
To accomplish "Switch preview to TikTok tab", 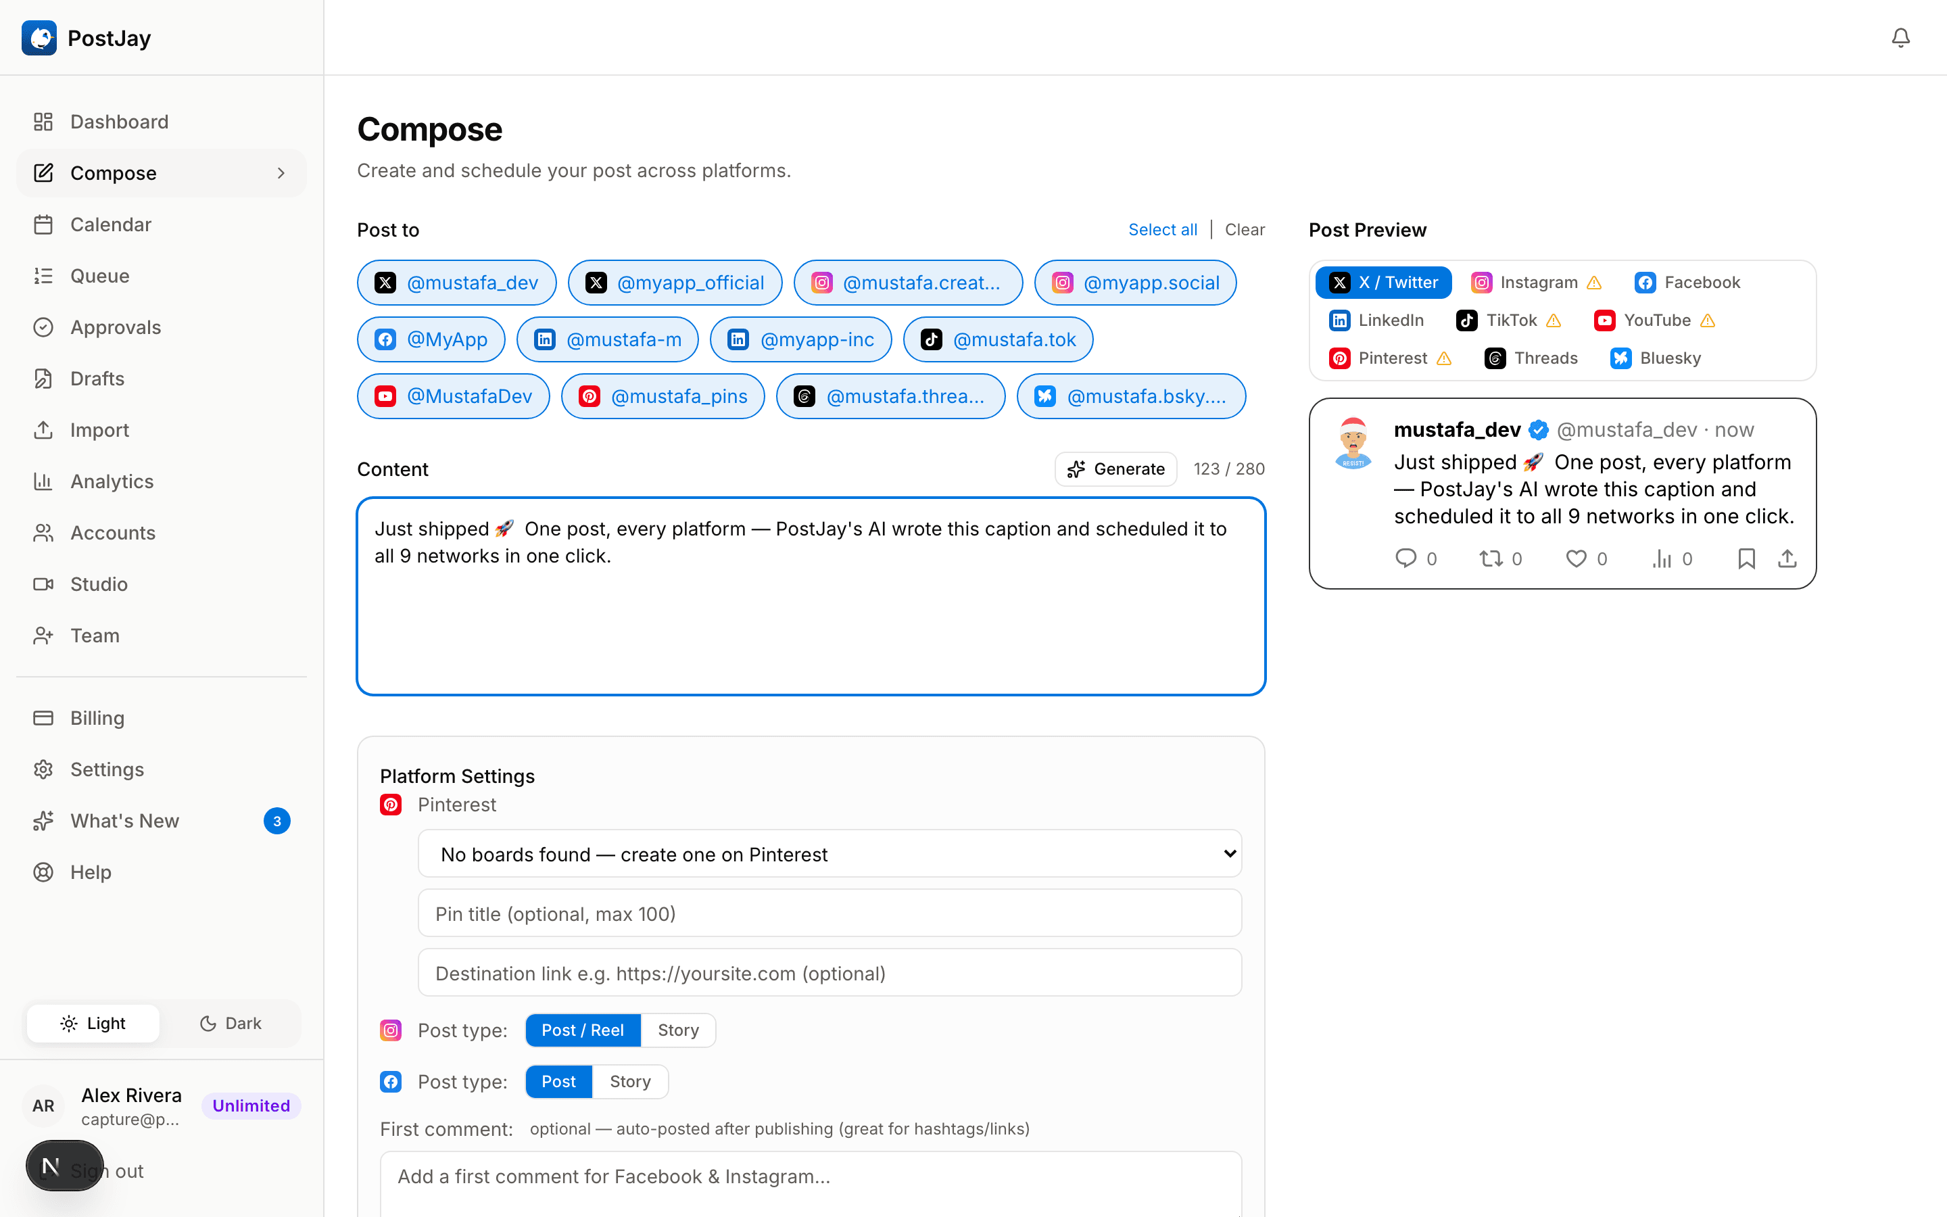I will pyautogui.click(x=1508, y=320).
